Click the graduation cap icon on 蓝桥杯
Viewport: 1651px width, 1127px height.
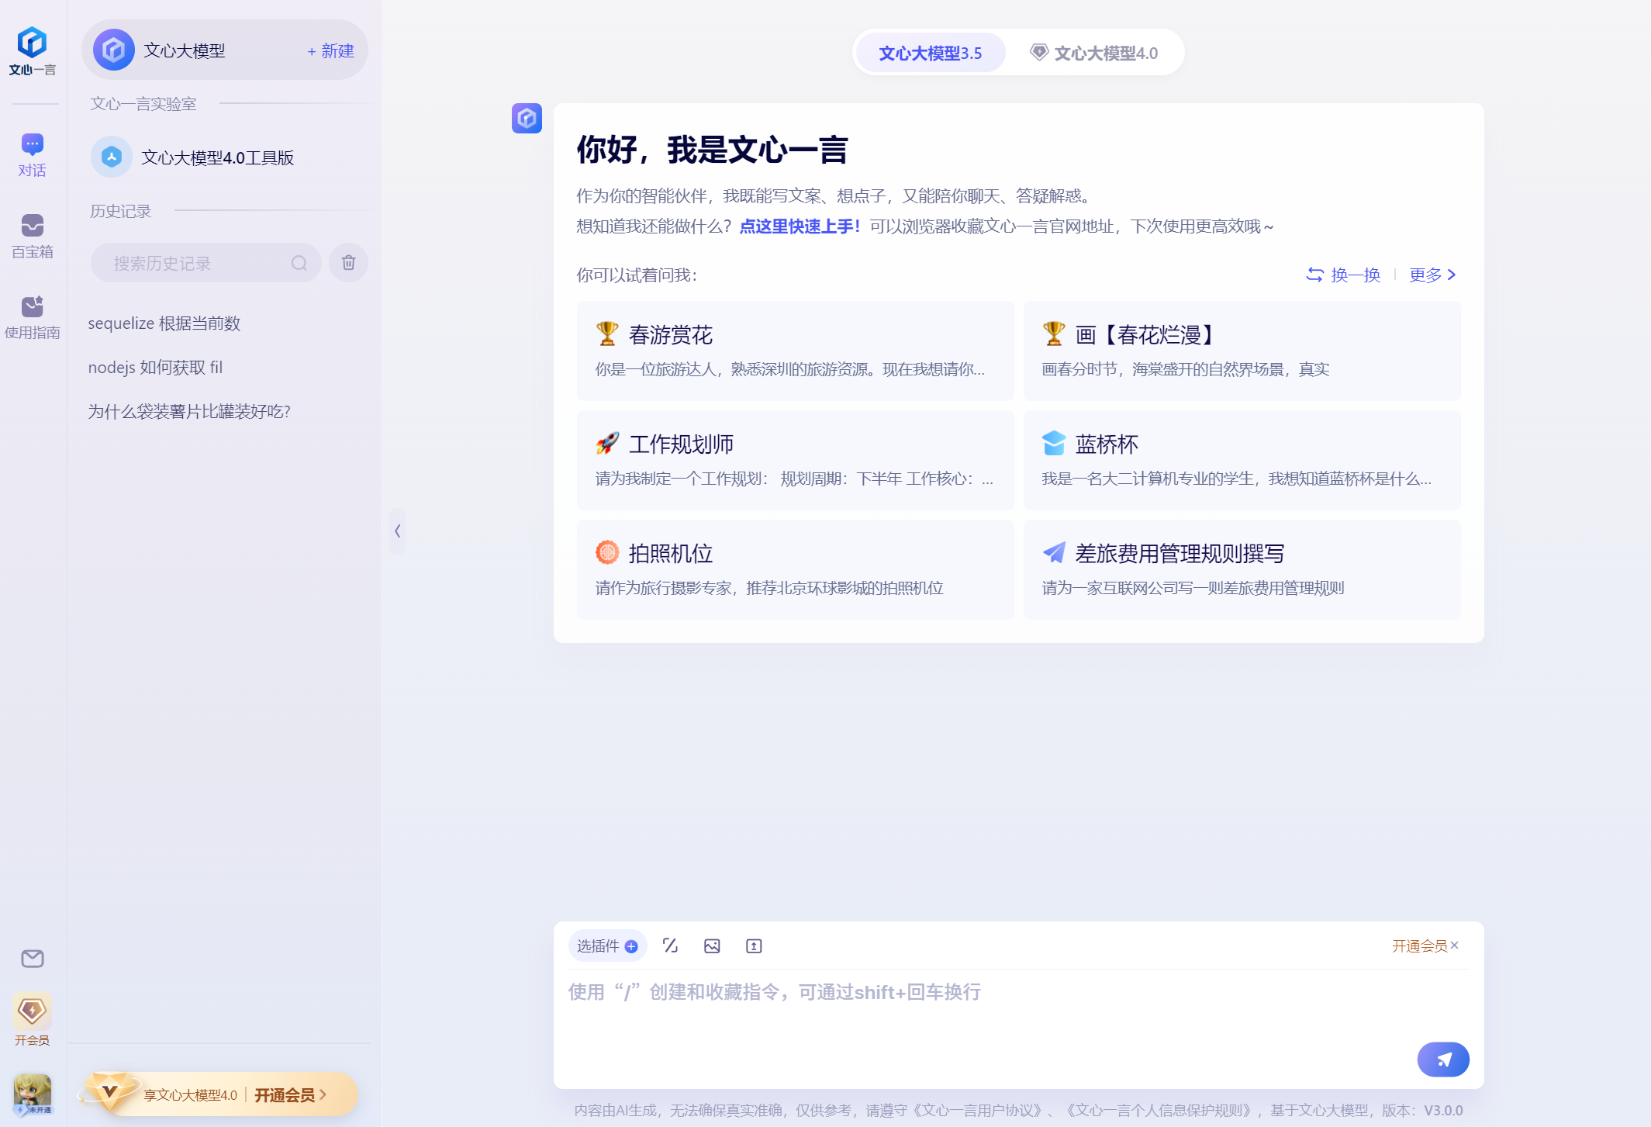click(x=1054, y=444)
